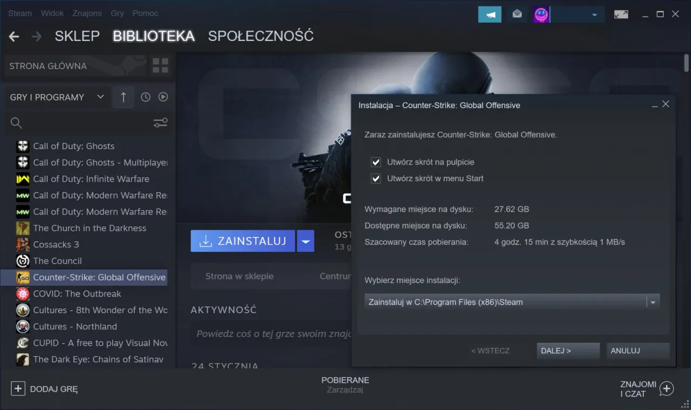This screenshot has width=691, height=410.
Task: Switch to the SPOŁECZNOŚĆ tab
Action: tap(261, 36)
